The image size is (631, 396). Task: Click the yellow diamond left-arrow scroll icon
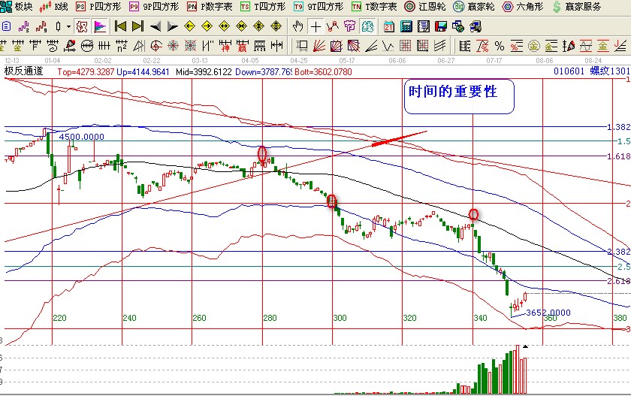(190, 26)
